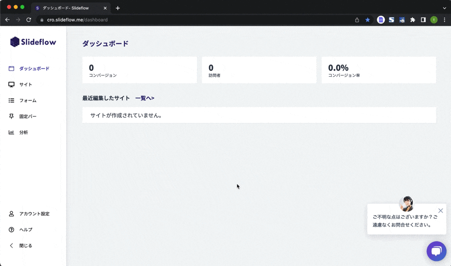Click the list icon beside フォーム

click(11, 100)
